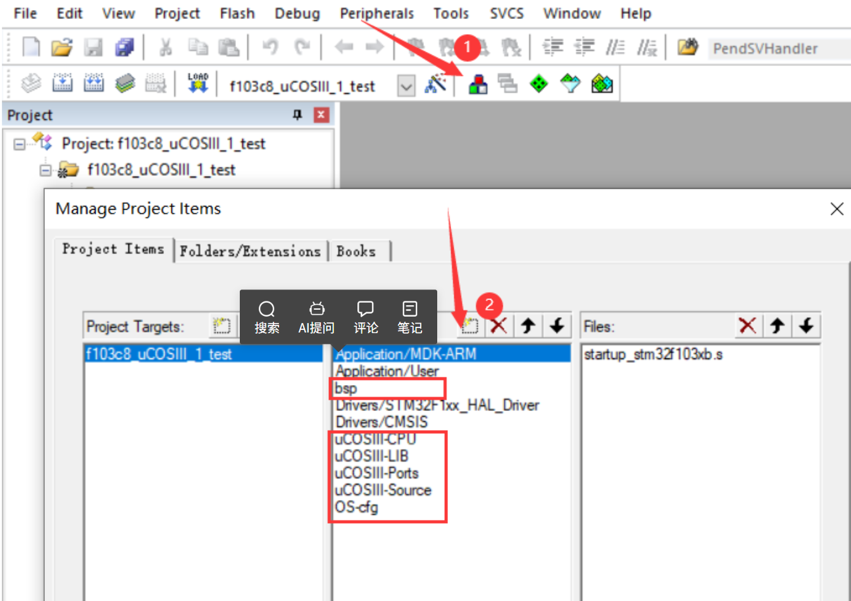Click the Redo arrow icon
Screen dimensions: 851x601
[x=302, y=47]
